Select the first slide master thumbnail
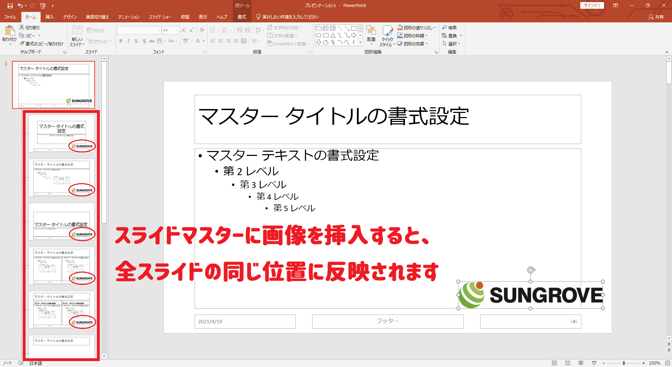672x367 pixels. (54, 85)
